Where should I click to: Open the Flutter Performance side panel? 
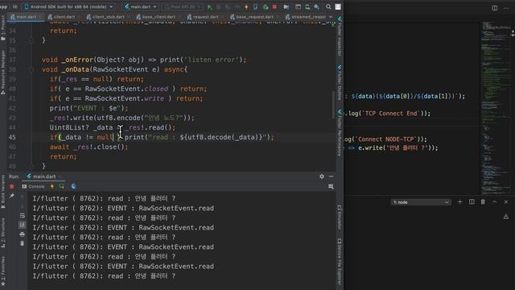click(340, 133)
